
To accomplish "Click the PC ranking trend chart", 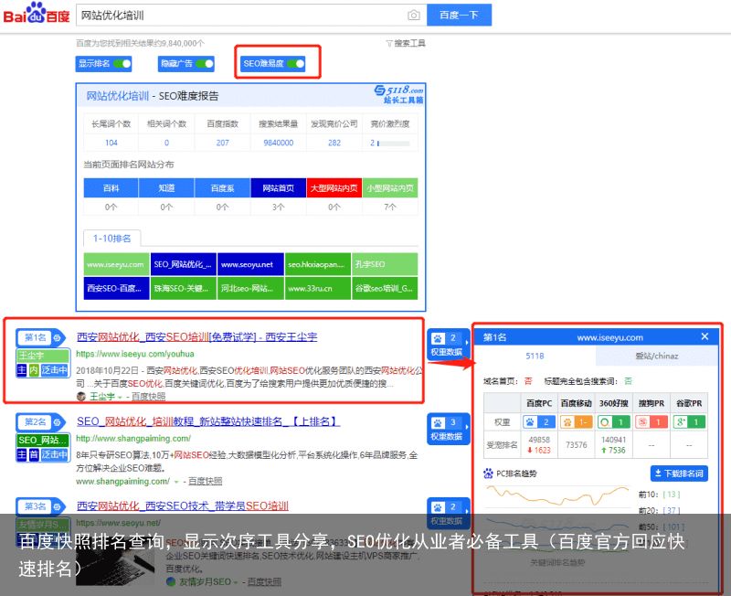I will click(x=557, y=496).
